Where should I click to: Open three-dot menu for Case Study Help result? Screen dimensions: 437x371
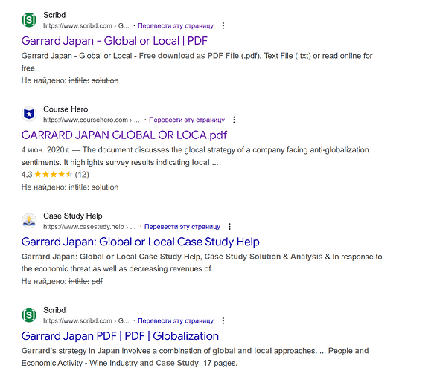tap(229, 227)
